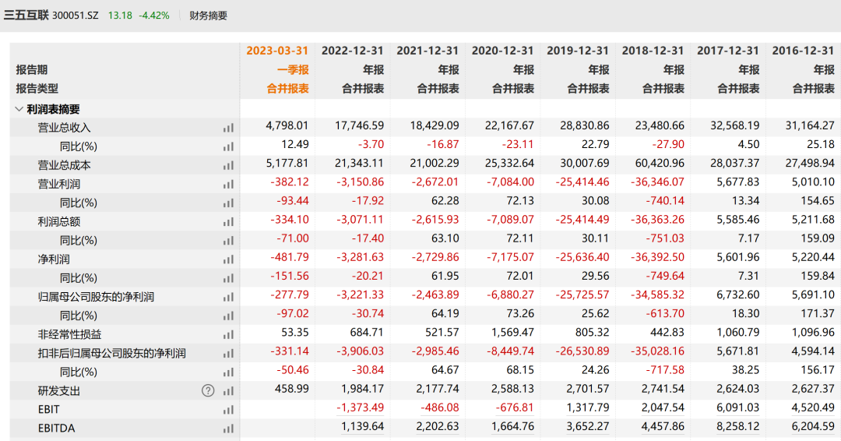Open chart icon for EBITDA row
Image resolution: width=841 pixels, height=441 pixels.
[x=228, y=429]
